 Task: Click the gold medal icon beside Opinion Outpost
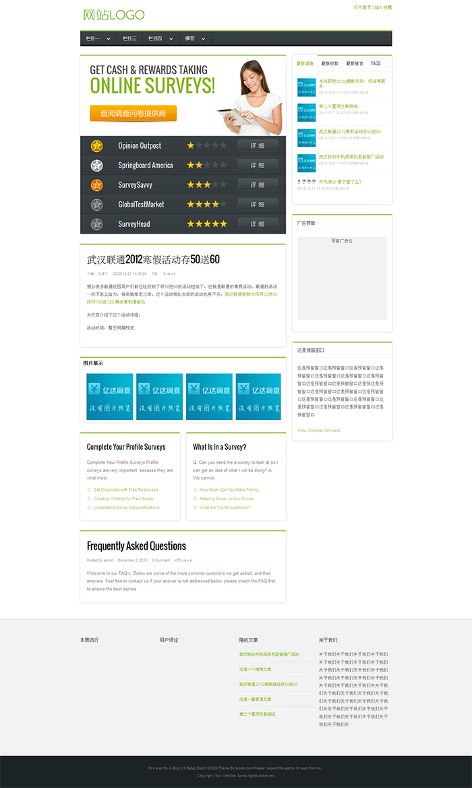coord(97,147)
